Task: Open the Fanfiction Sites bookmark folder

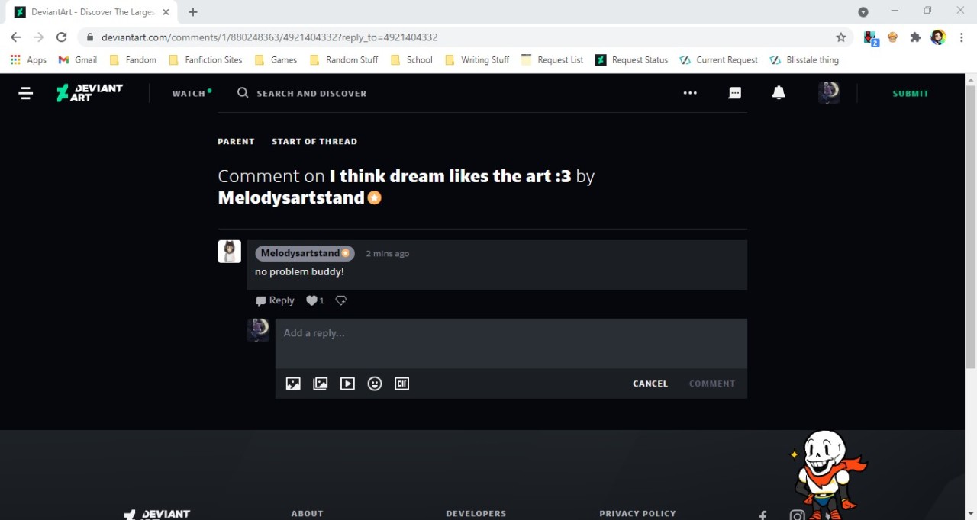Action: 205,59
